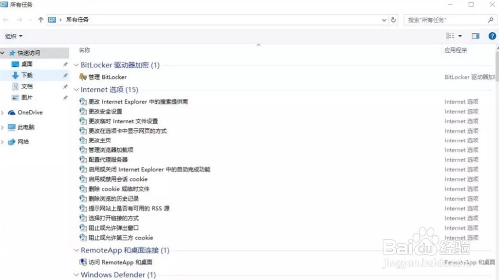Change view layout button
Screen dimensions: 499x280
450,36
